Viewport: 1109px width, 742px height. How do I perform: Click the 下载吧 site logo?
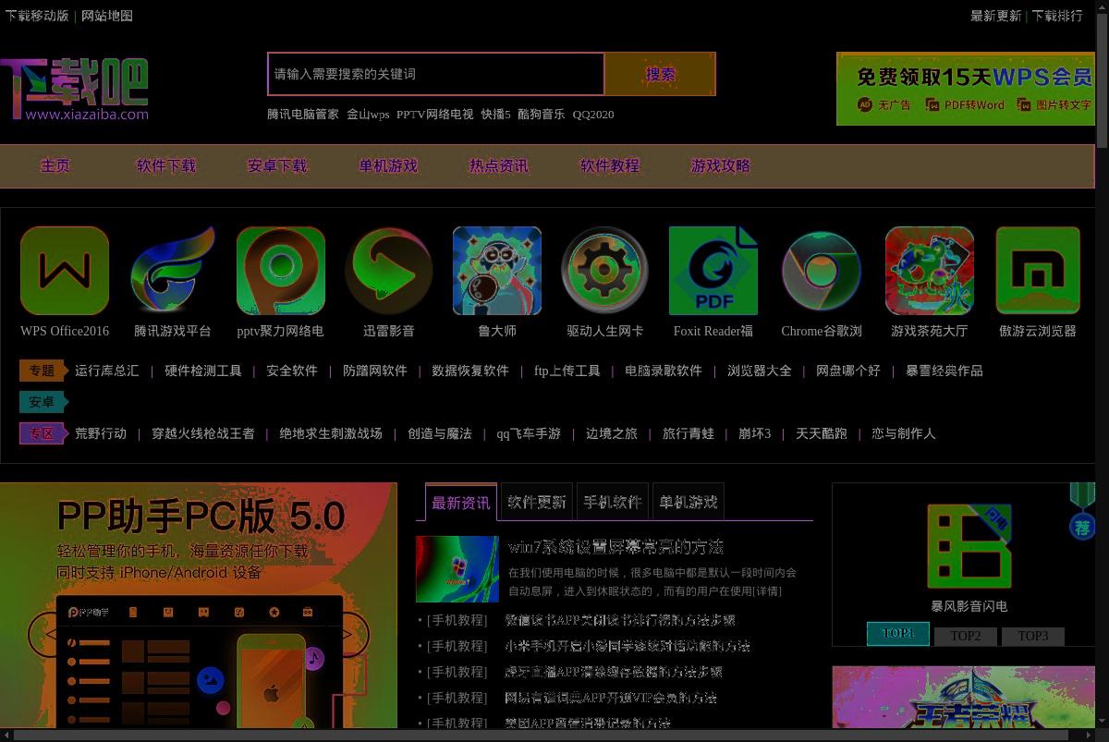(x=74, y=90)
